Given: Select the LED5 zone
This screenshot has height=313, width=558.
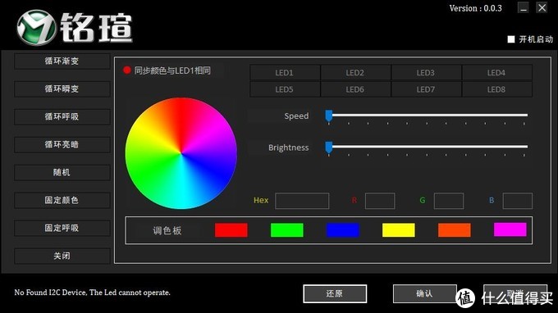Looking at the screenshot, I should 285,89.
